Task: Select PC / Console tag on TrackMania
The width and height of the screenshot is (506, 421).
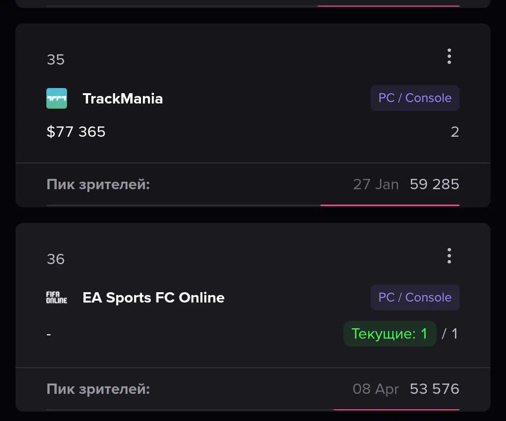Action: [x=415, y=98]
